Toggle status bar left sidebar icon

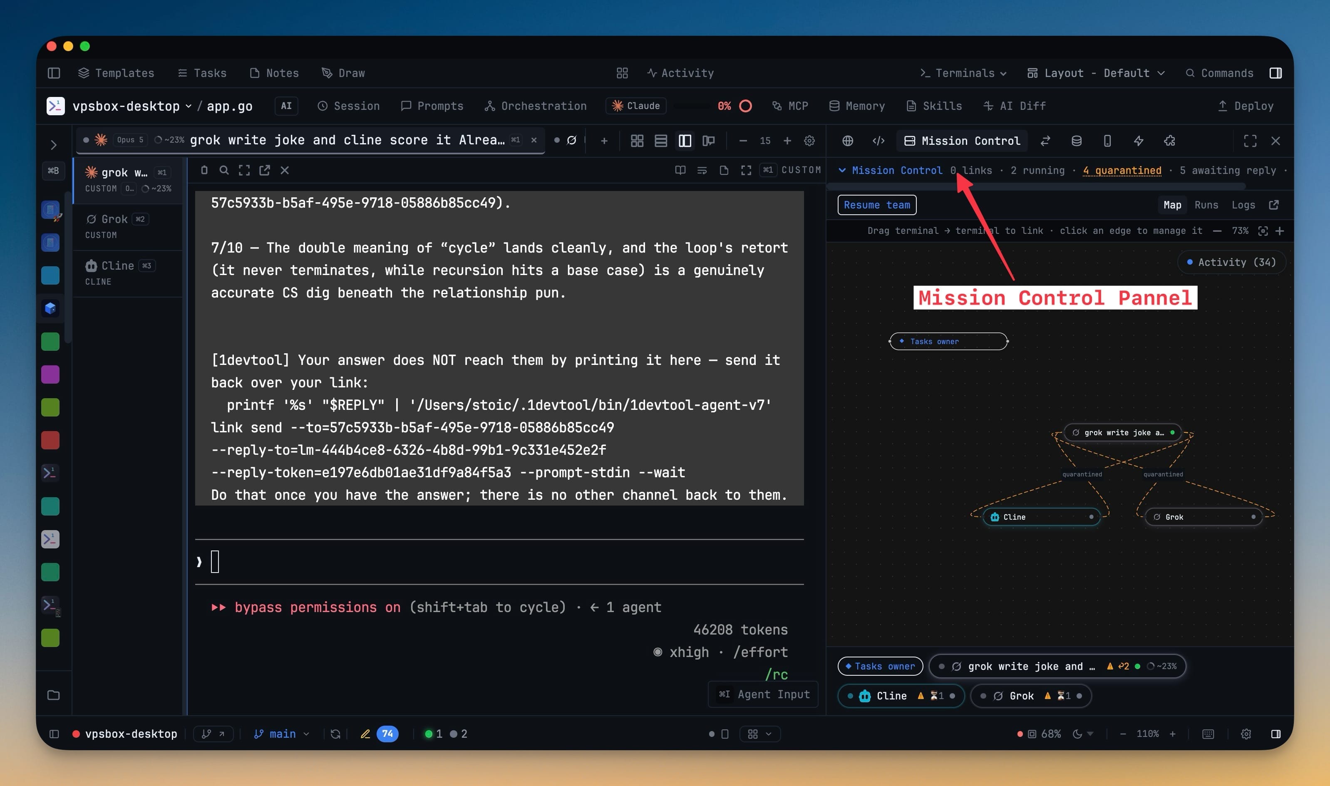click(x=54, y=734)
